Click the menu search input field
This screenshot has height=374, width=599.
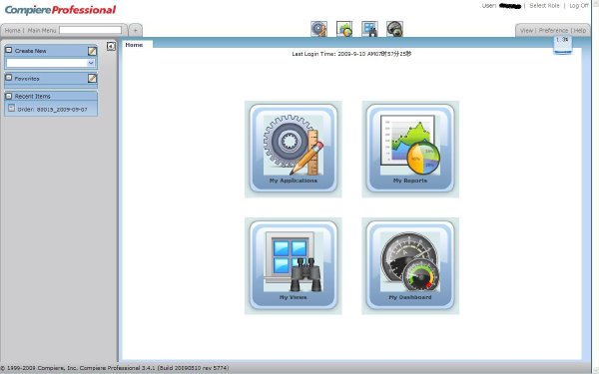pos(90,30)
